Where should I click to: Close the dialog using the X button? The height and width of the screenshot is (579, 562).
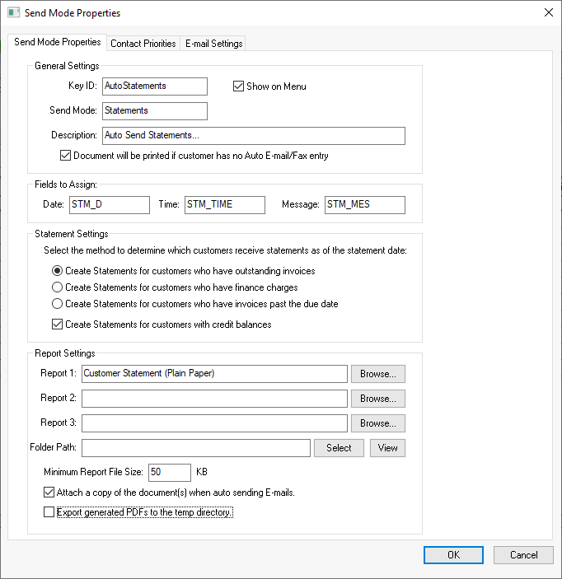(548, 12)
